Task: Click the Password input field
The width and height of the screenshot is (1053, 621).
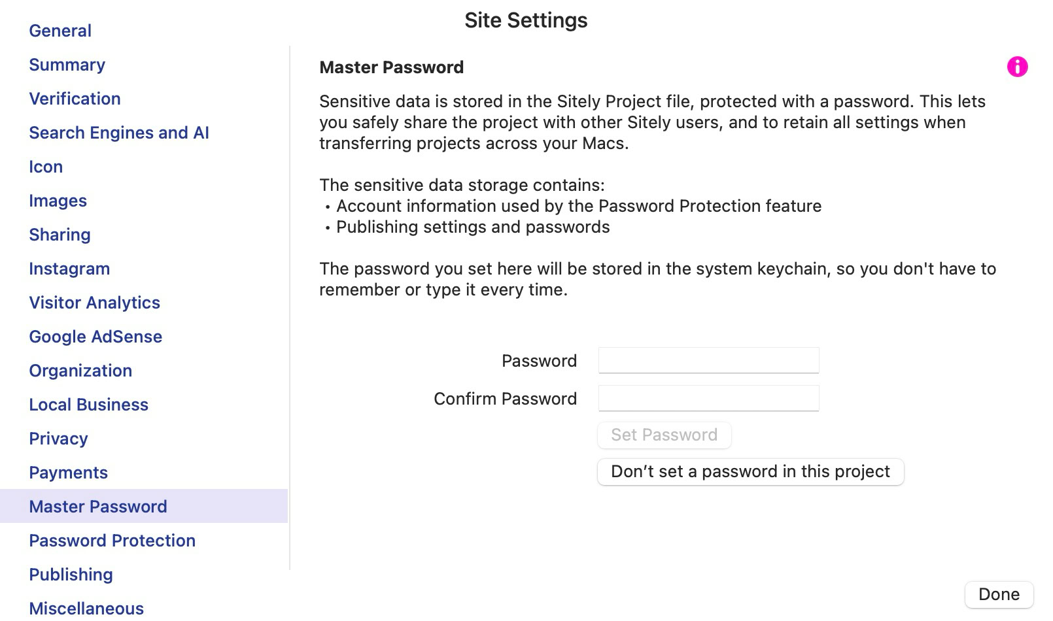Action: pyautogui.click(x=708, y=360)
